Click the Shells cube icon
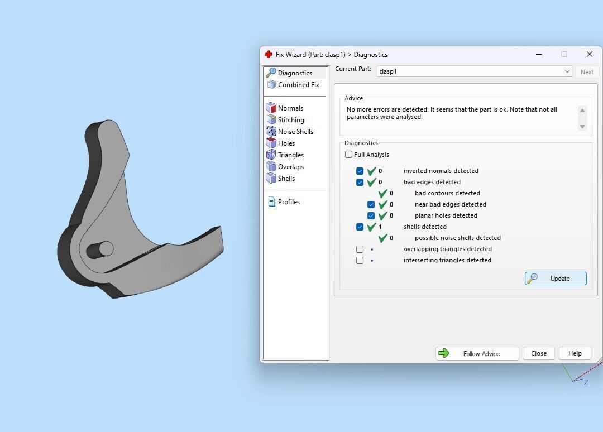Screen dimensions: 603x432 pyautogui.click(x=271, y=178)
